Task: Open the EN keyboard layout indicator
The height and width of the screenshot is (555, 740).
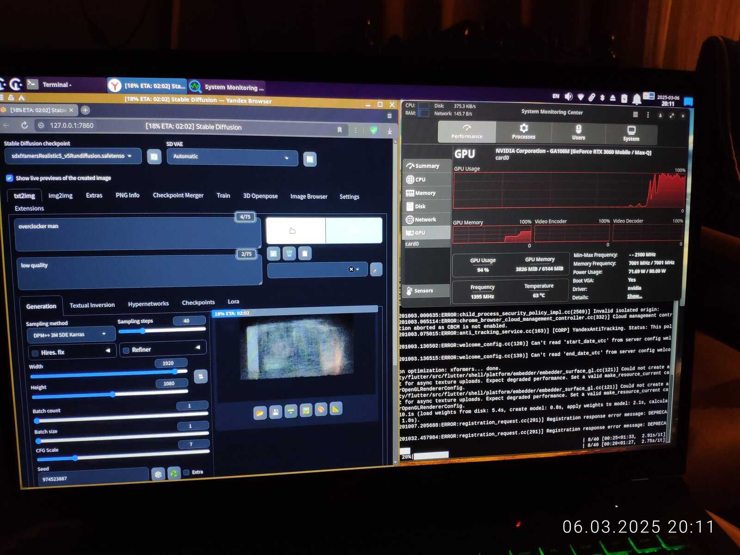Action: tap(555, 96)
